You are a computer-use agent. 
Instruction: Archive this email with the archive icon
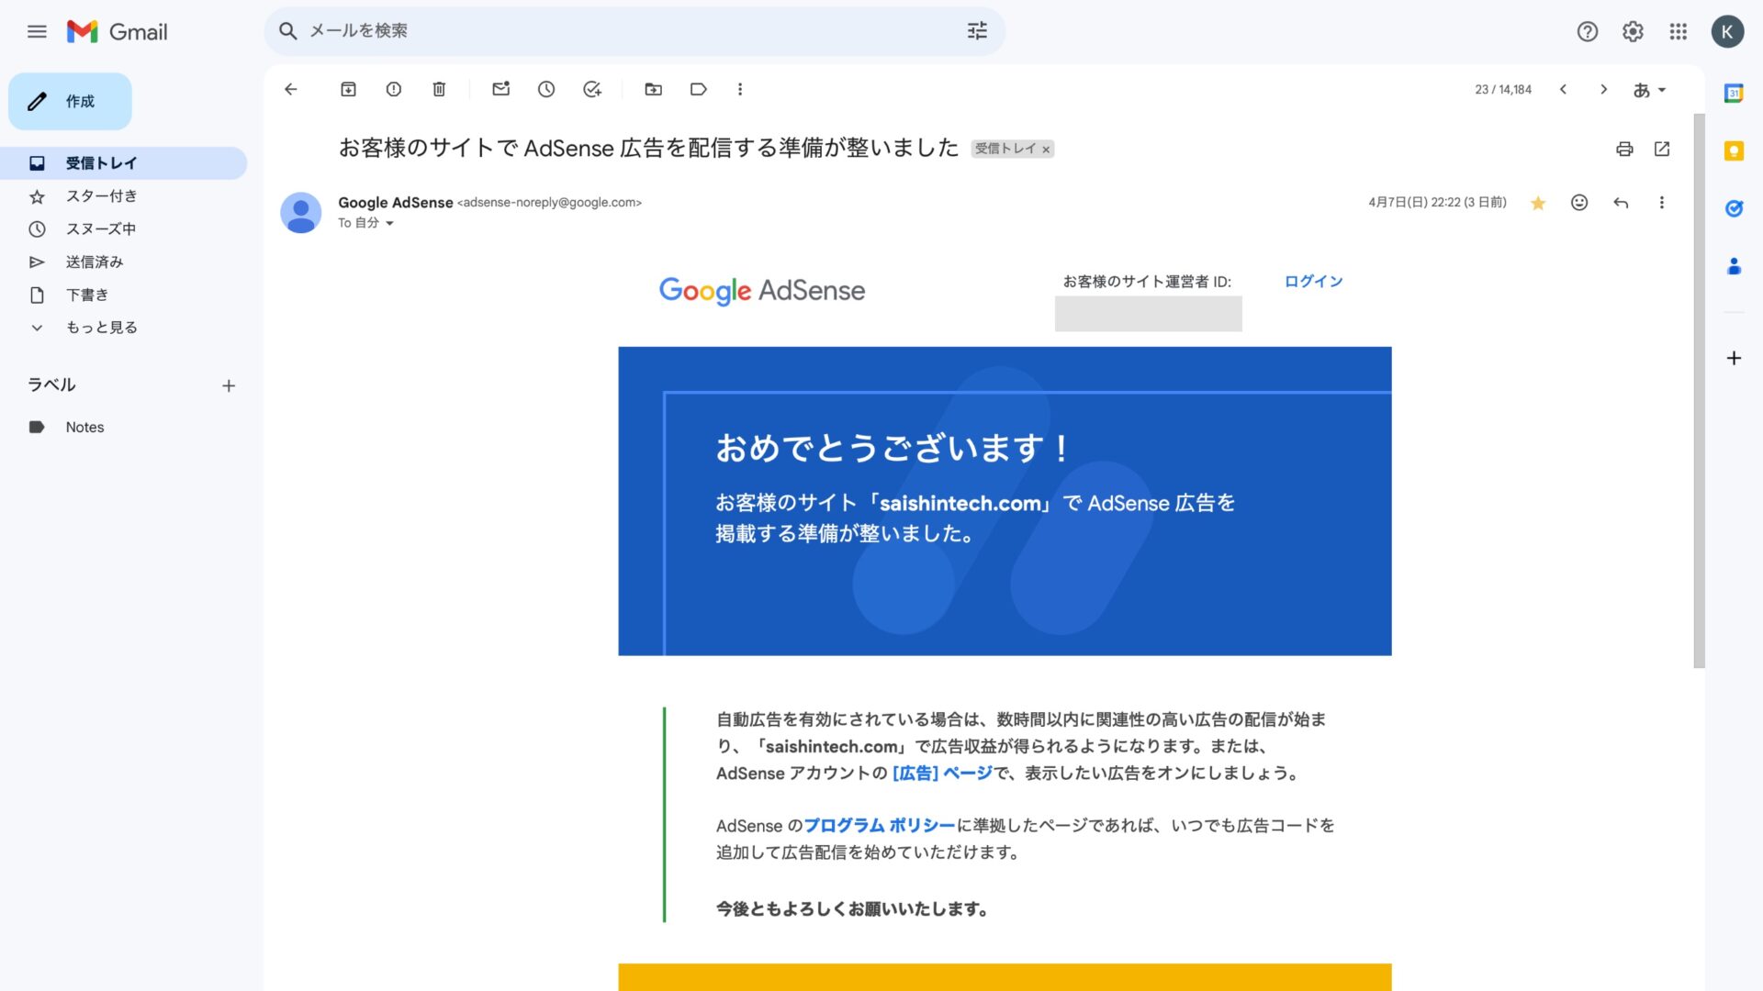coord(348,89)
